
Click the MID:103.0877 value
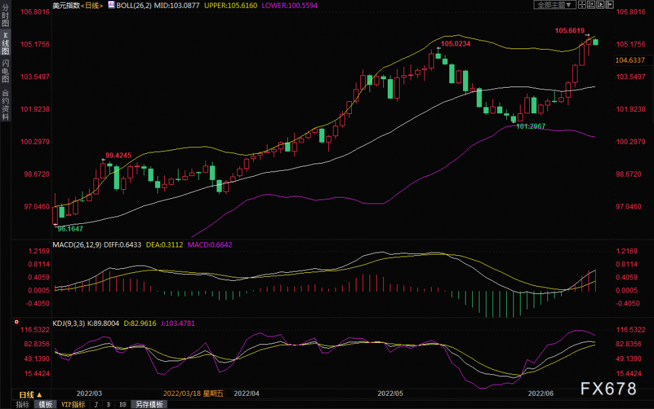[x=177, y=5]
